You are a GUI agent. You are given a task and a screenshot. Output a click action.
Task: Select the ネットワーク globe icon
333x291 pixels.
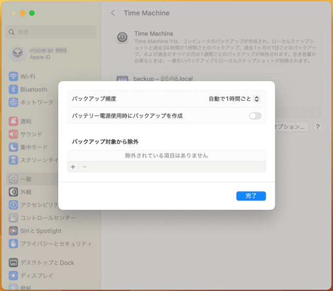[x=14, y=102]
